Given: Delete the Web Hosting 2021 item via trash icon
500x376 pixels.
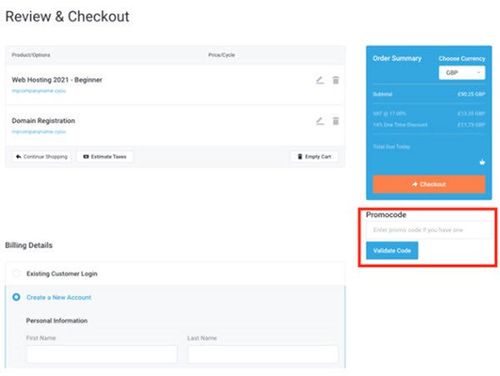Looking at the screenshot, I should tap(336, 80).
